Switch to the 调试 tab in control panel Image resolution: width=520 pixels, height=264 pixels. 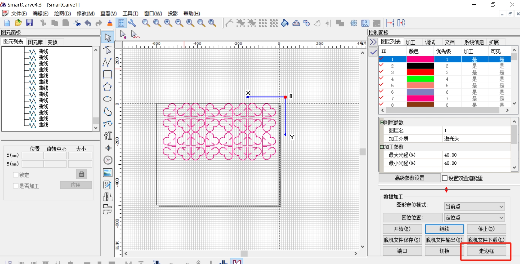tap(430, 42)
